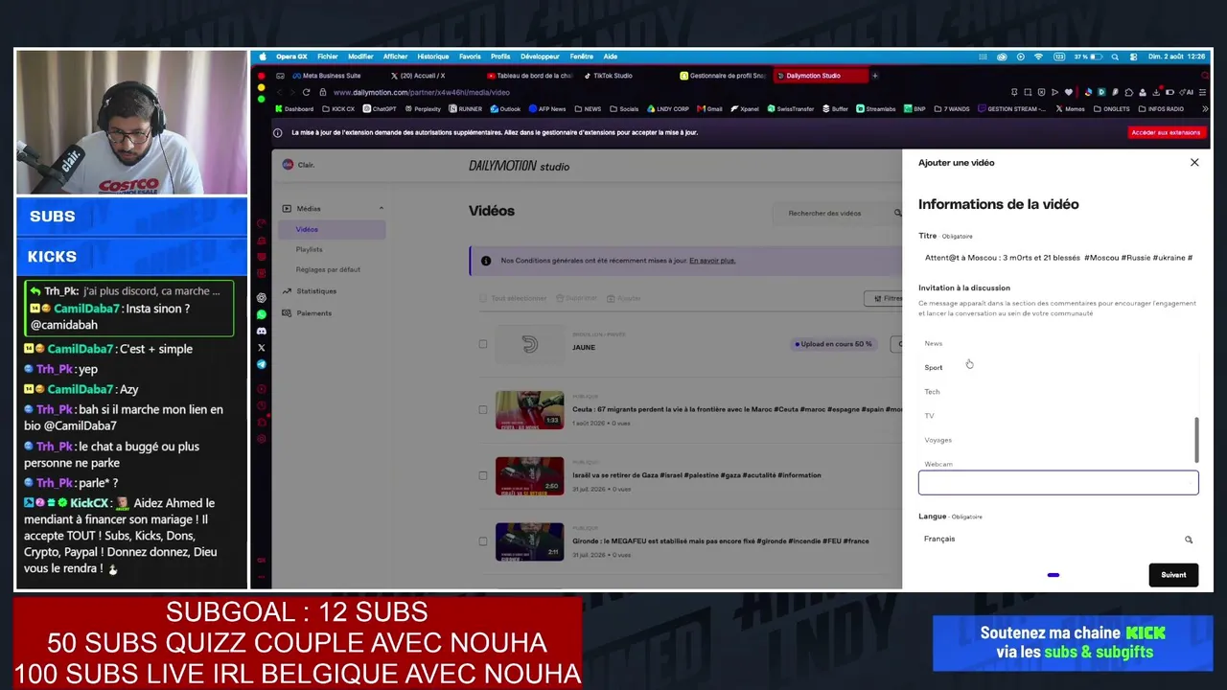
Task: Open Réglages par défaut in the sidebar
Action: point(328,269)
